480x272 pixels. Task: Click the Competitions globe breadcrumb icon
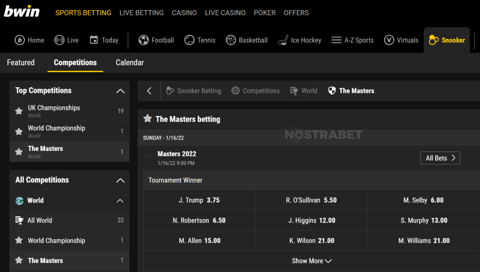pyautogui.click(x=235, y=91)
